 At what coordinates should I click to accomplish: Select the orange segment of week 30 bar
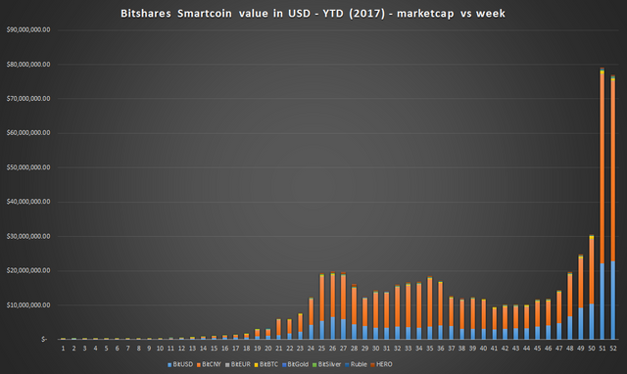(376, 310)
